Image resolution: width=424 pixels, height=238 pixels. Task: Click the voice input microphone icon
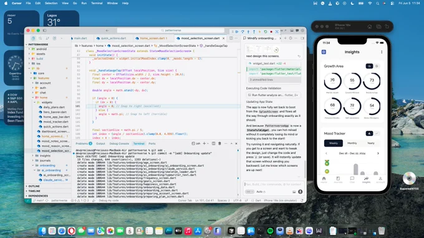coord(300,191)
